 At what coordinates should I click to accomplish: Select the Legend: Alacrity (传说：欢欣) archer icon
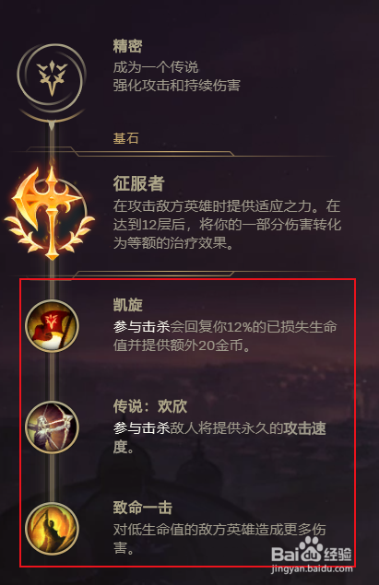tap(52, 427)
